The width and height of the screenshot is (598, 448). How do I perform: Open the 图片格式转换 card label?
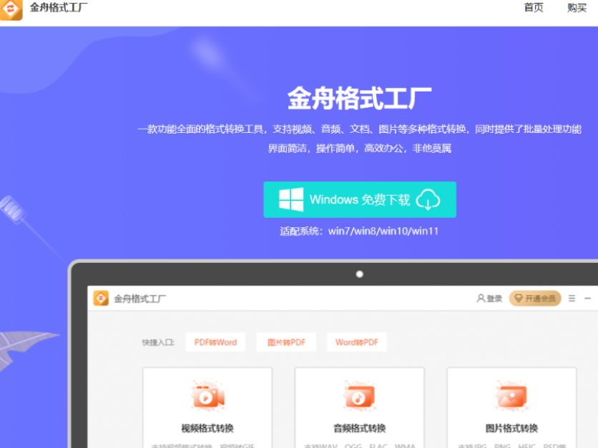pyautogui.click(x=511, y=428)
